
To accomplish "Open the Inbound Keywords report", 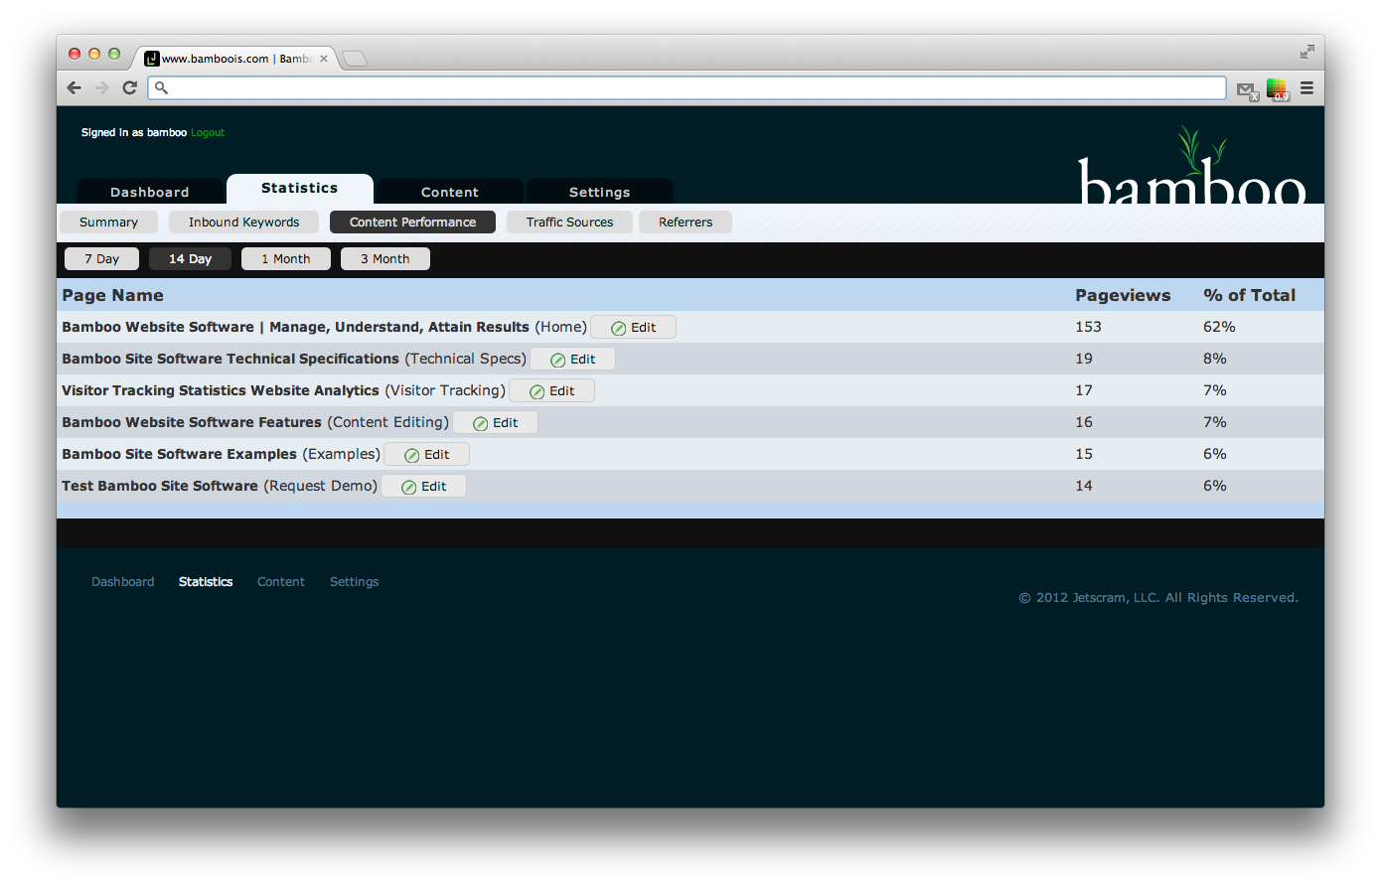I will tap(243, 221).
